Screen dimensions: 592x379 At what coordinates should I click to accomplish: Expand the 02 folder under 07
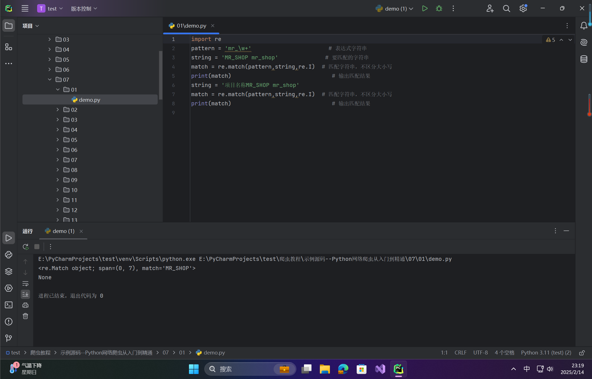point(58,110)
